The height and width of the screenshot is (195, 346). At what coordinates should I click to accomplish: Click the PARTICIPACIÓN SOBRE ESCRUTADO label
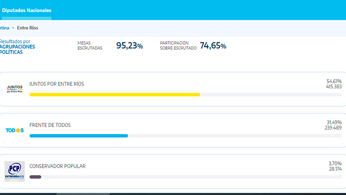(178, 45)
